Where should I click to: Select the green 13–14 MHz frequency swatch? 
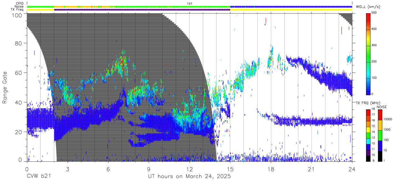tap(368, 135)
